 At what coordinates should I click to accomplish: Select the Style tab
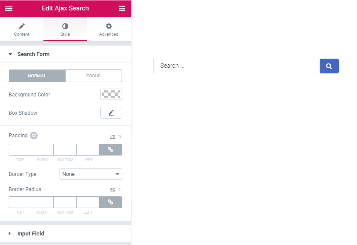coord(65,30)
